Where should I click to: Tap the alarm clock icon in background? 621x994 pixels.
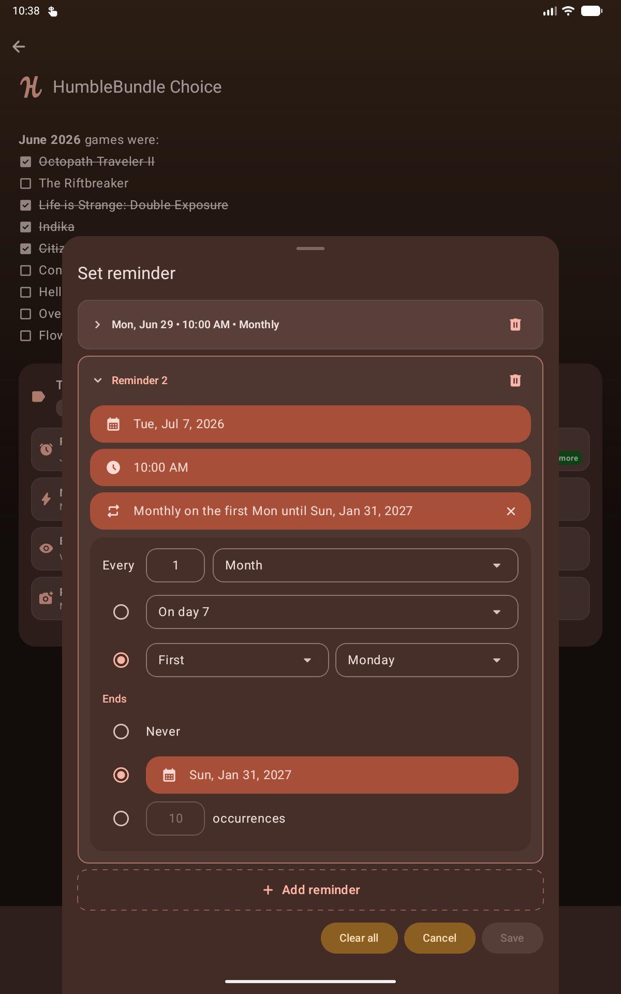(x=46, y=449)
